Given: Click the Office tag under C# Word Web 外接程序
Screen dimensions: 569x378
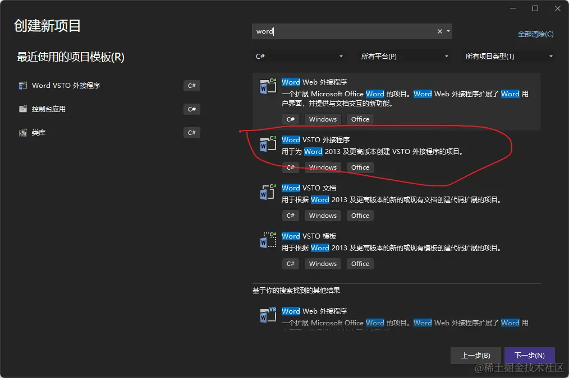Looking at the screenshot, I should (360, 119).
